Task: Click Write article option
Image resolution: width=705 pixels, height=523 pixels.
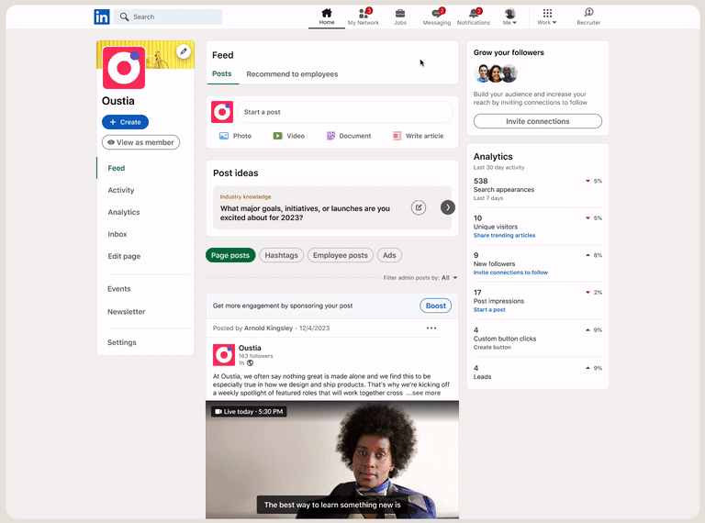Action: pos(419,136)
